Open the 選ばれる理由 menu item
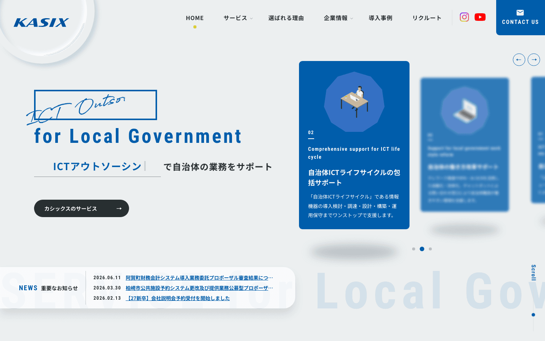 click(x=286, y=18)
